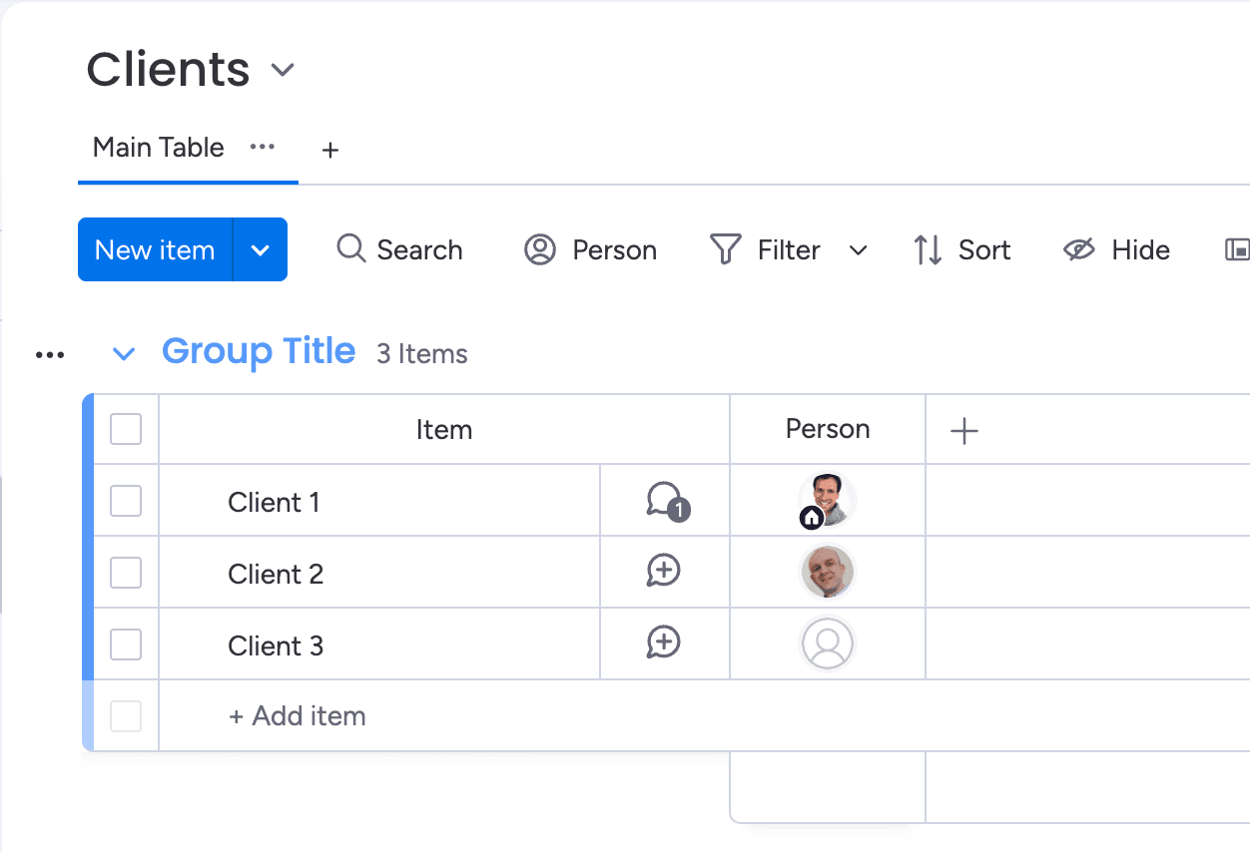Click the + Add item field
Screen dimensions: 1250x852
pos(298,716)
